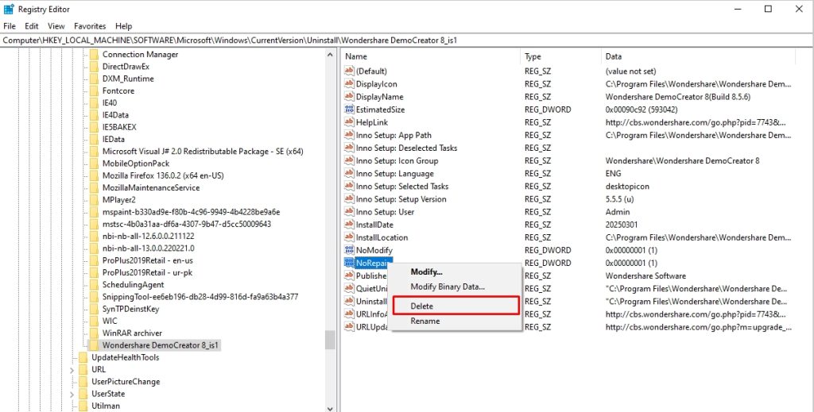Click the folder icon of WinRAR archiver
The height and width of the screenshot is (412, 814).
[94, 333]
